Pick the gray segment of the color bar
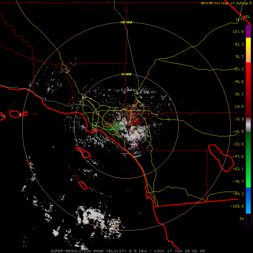The width and height of the screenshot is (253, 253). tap(248, 125)
